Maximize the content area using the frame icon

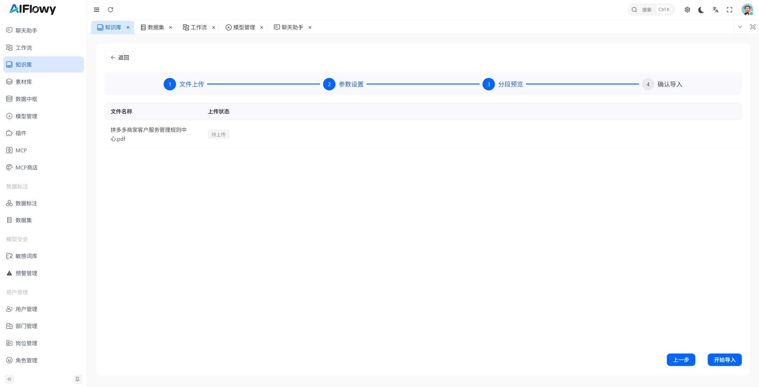(x=752, y=27)
